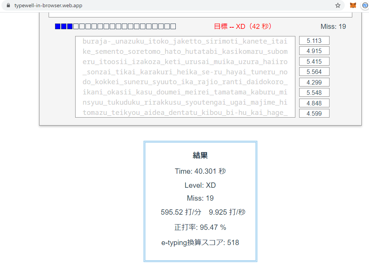Select the 4.915 lap time box
369x264 pixels.
point(314,51)
